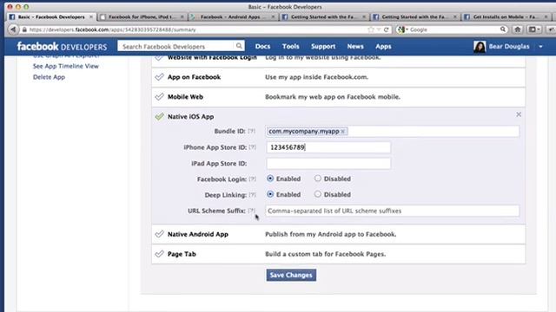
Task: Expand the Mobile Web row
Action: (x=338, y=97)
